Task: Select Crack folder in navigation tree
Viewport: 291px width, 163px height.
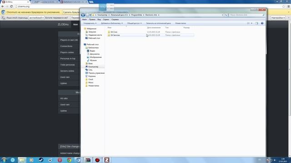Action: tap(90, 79)
